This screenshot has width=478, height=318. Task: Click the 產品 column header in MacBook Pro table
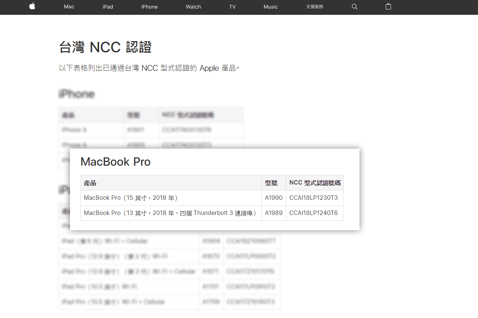(171, 183)
